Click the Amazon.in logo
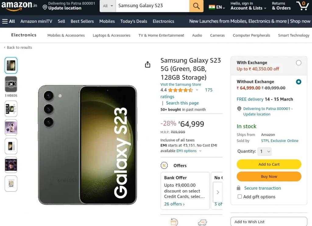Image resolution: width=312 pixels, height=226 pixels. point(19,5)
